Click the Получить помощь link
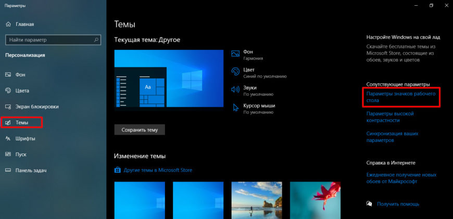Image resolution: width=453 pixels, height=219 pixels. click(398, 204)
